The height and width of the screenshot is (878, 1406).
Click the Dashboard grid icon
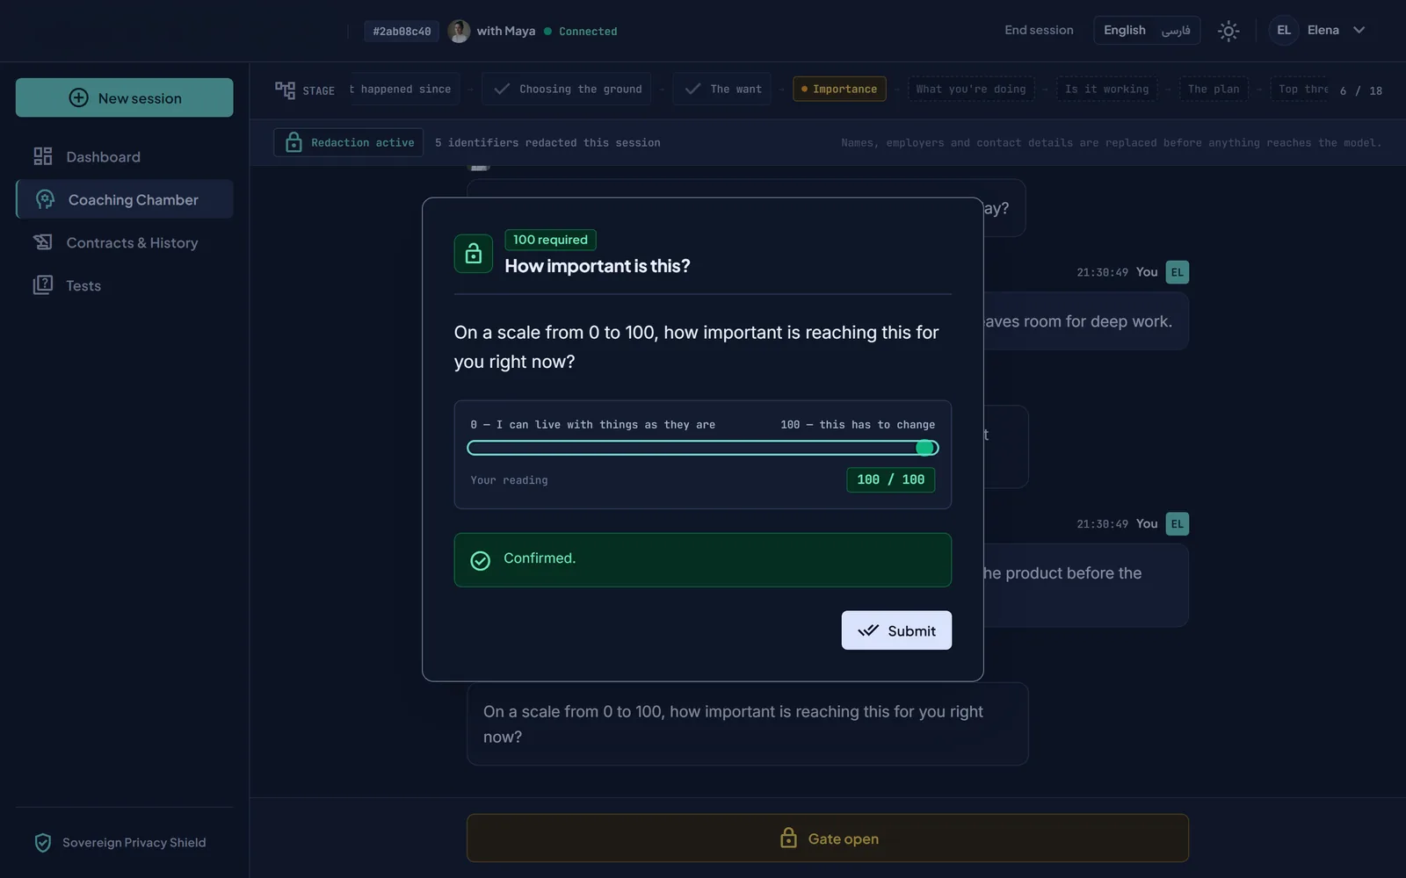43,156
